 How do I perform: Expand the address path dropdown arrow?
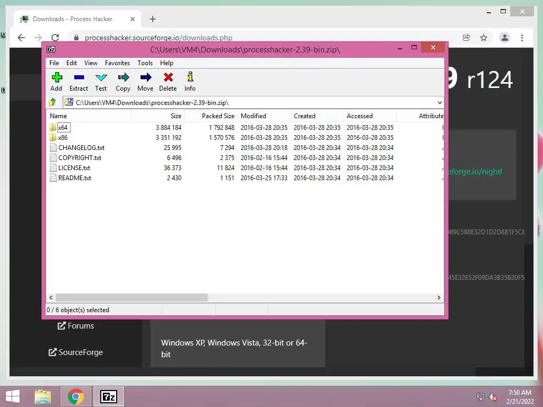click(440, 102)
